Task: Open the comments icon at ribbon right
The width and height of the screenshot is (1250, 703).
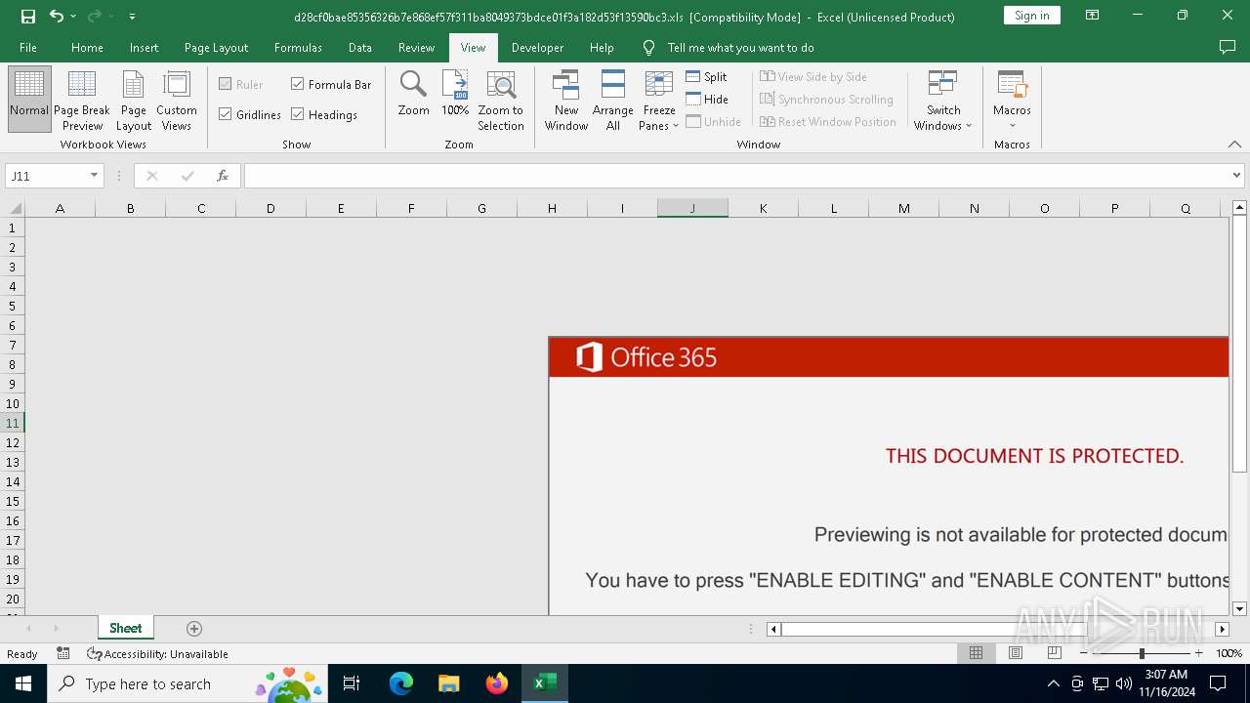Action: coord(1228,47)
